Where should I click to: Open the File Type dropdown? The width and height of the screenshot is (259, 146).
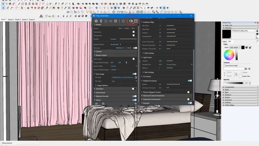(x=124, y=81)
